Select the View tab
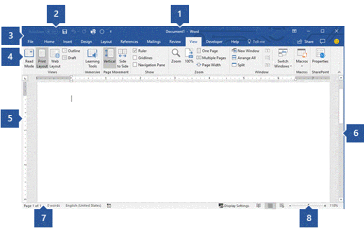The image size is (364, 233). tap(193, 42)
